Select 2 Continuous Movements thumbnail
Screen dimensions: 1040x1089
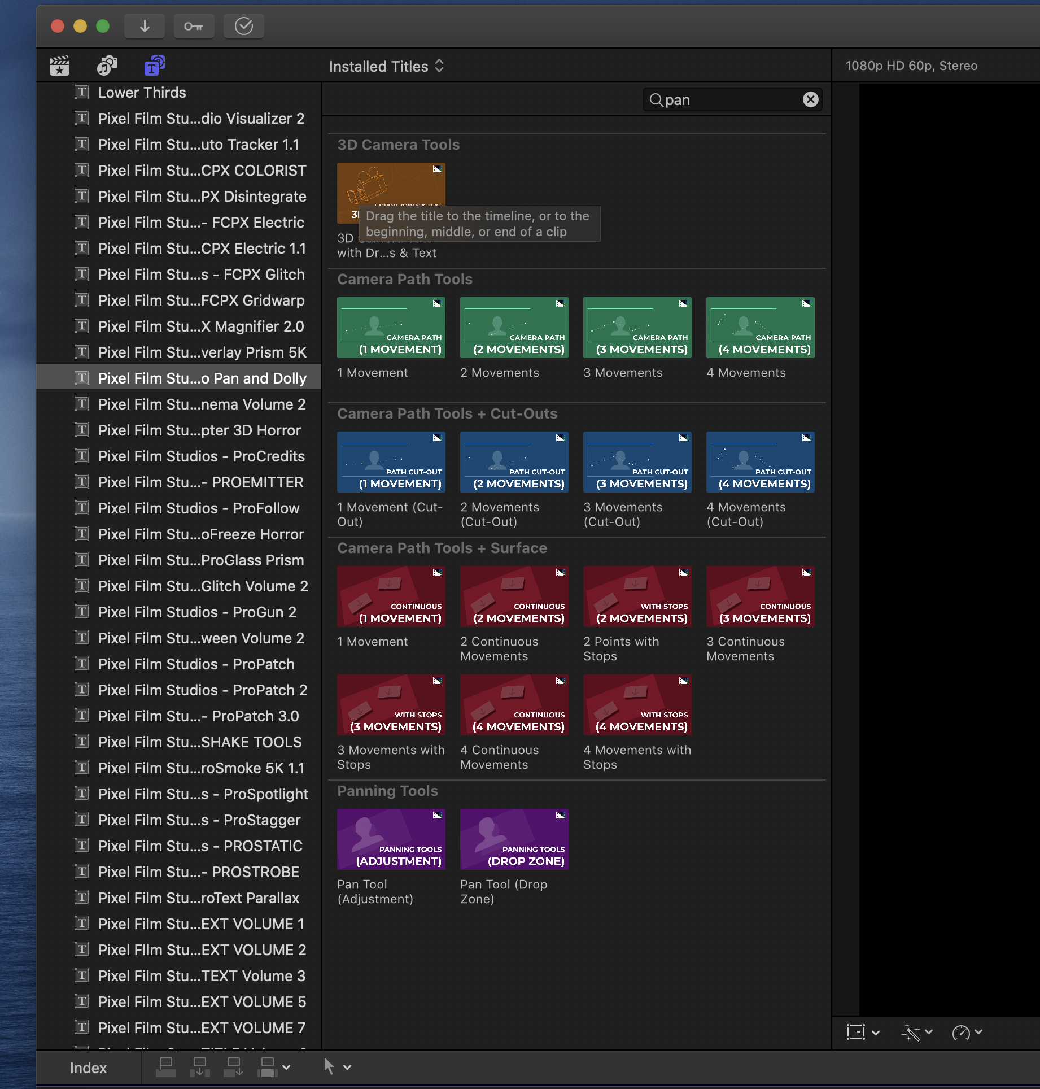(x=514, y=596)
